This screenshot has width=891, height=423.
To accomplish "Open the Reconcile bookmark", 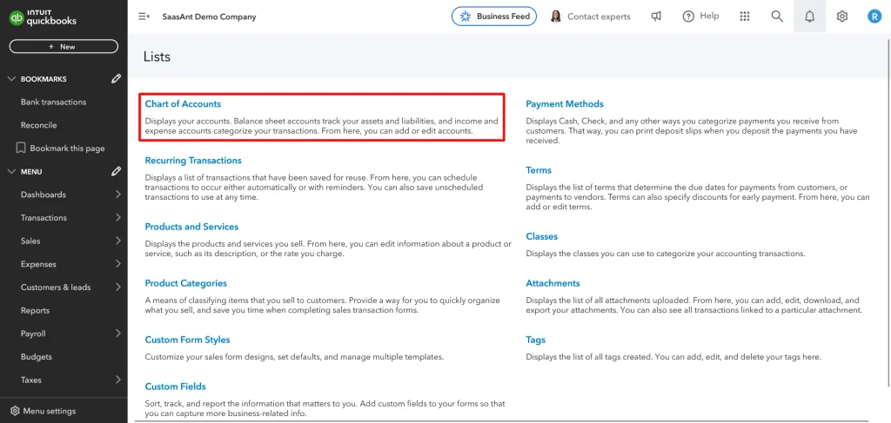I will point(38,125).
